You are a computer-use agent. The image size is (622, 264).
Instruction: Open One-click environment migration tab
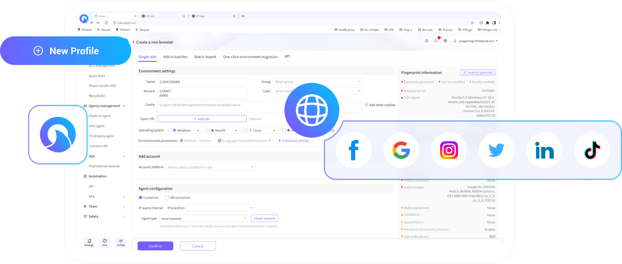tap(250, 57)
